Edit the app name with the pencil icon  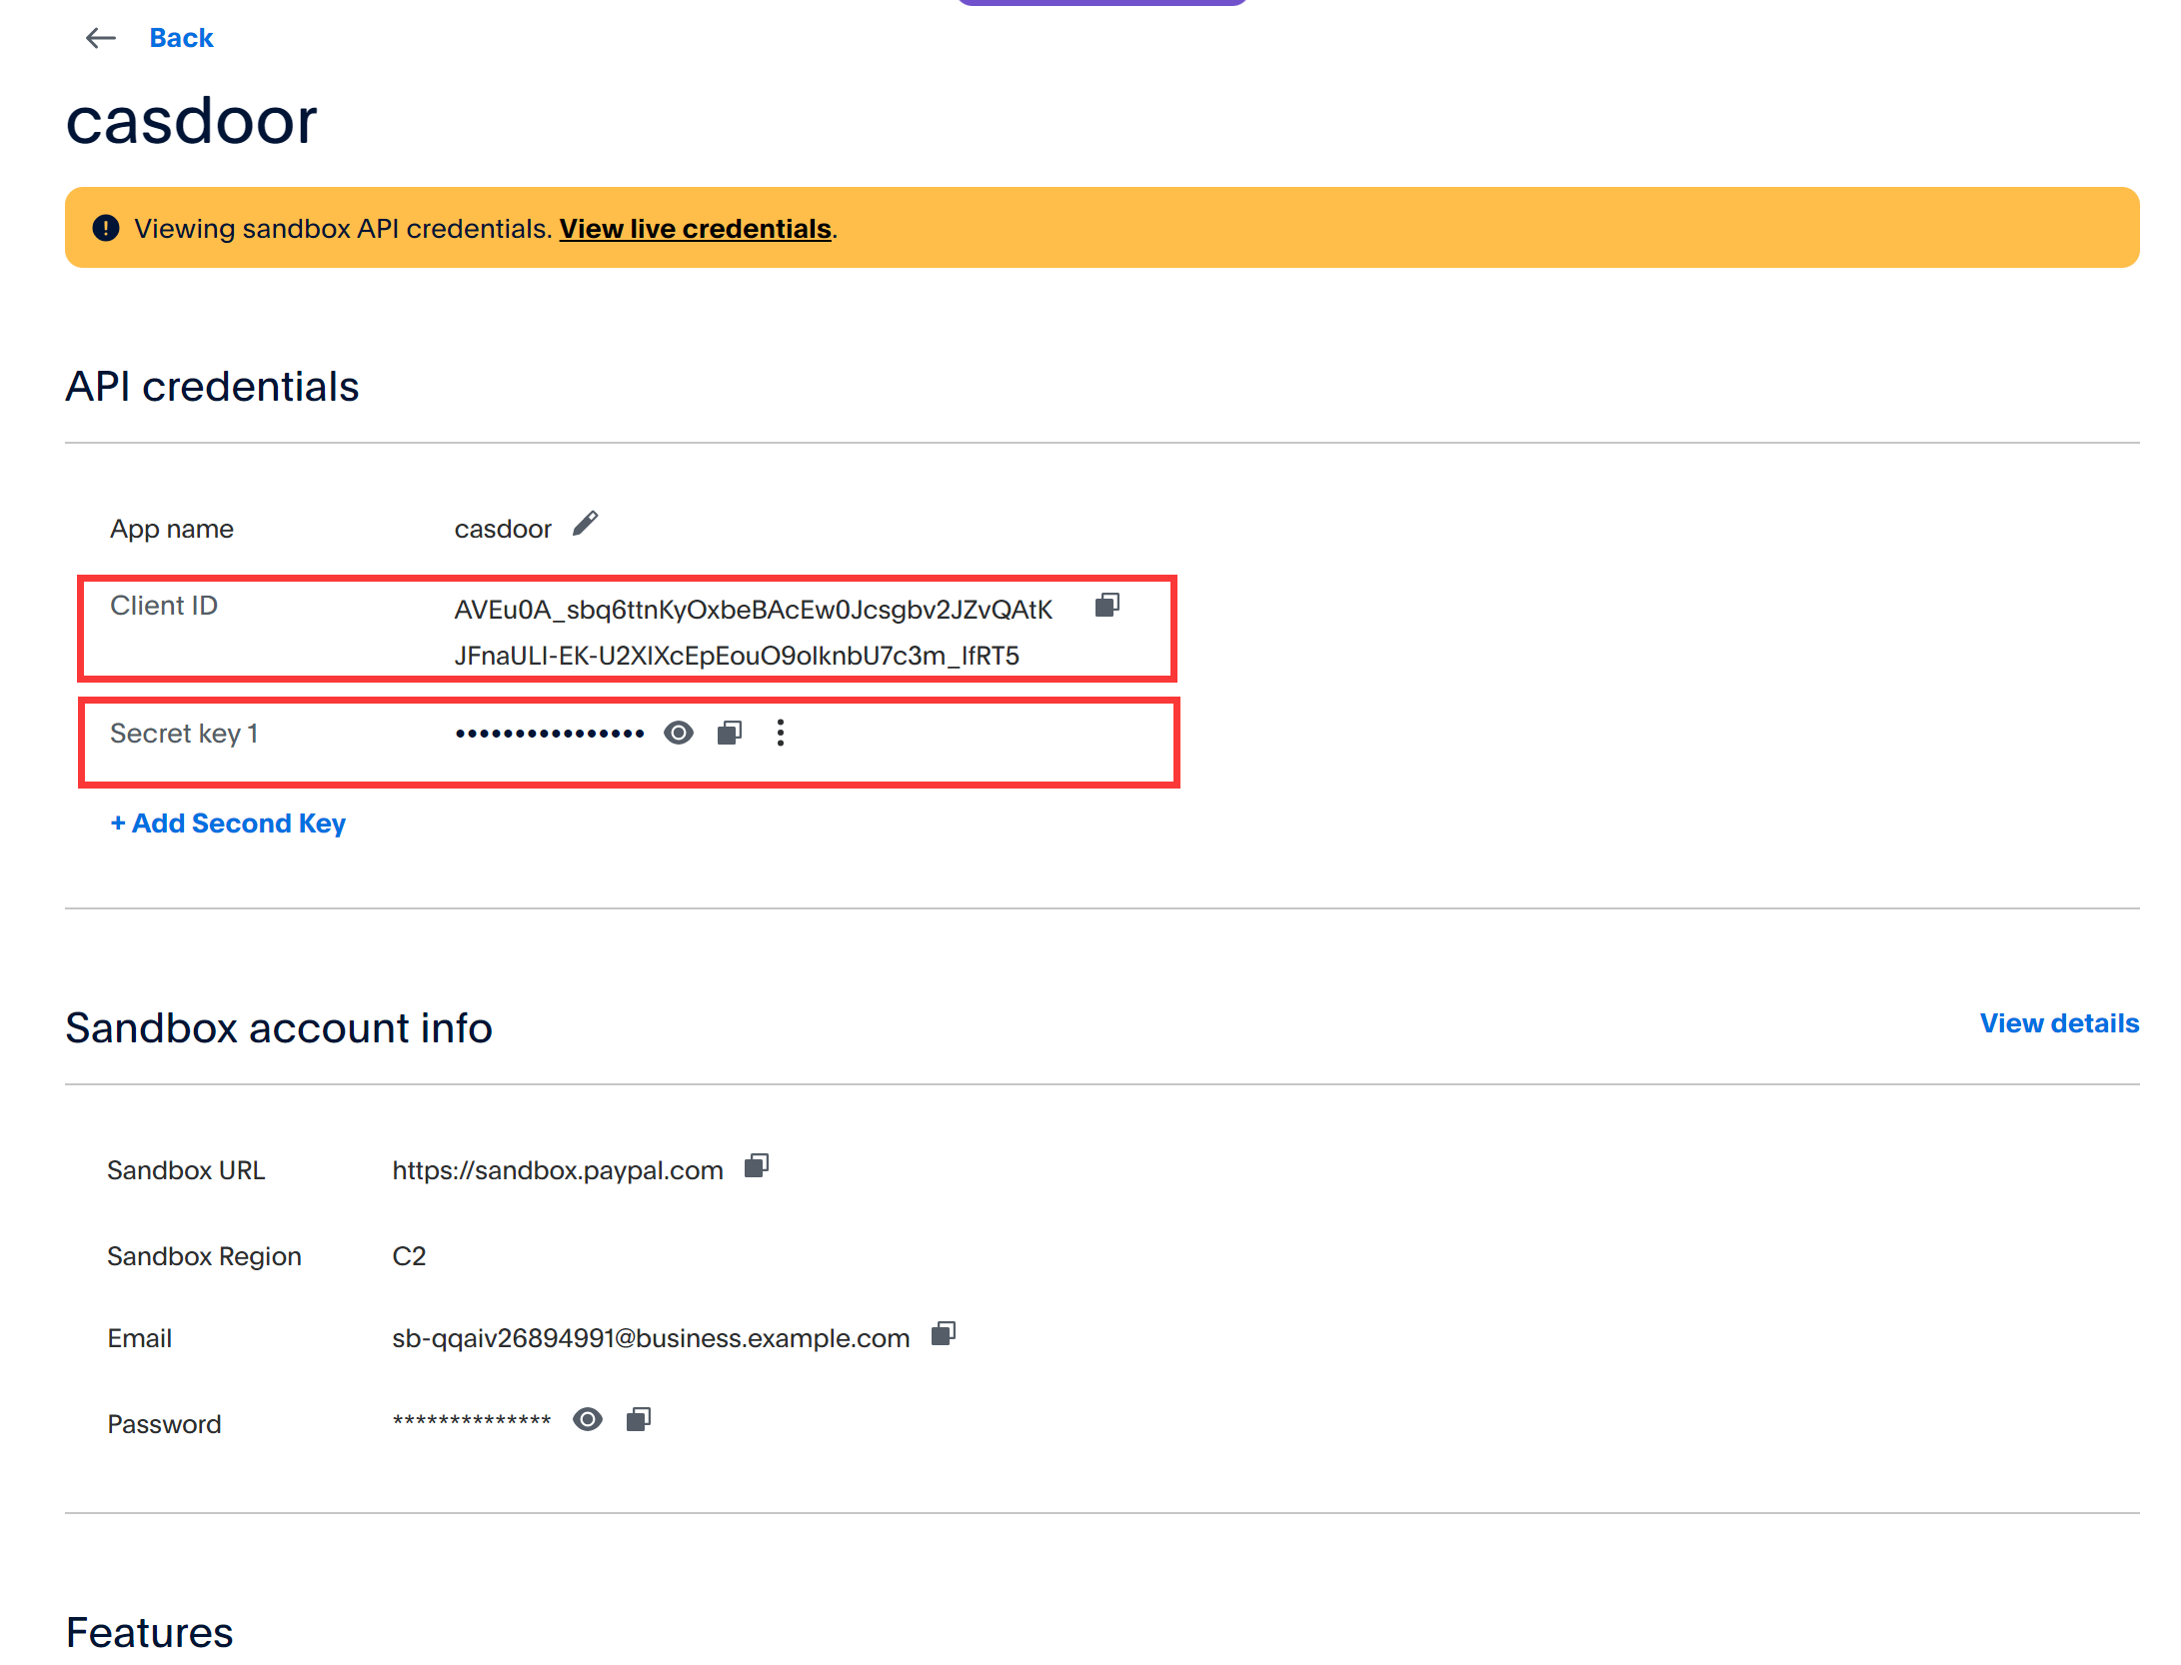[x=587, y=523]
